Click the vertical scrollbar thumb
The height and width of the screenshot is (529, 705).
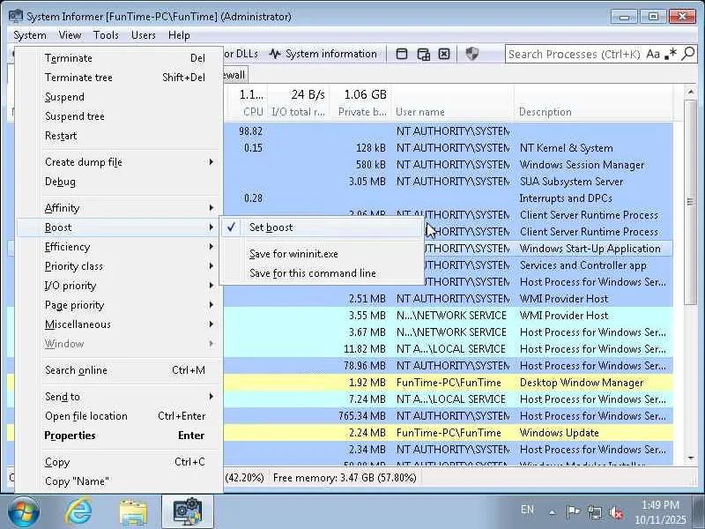[691, 202]
